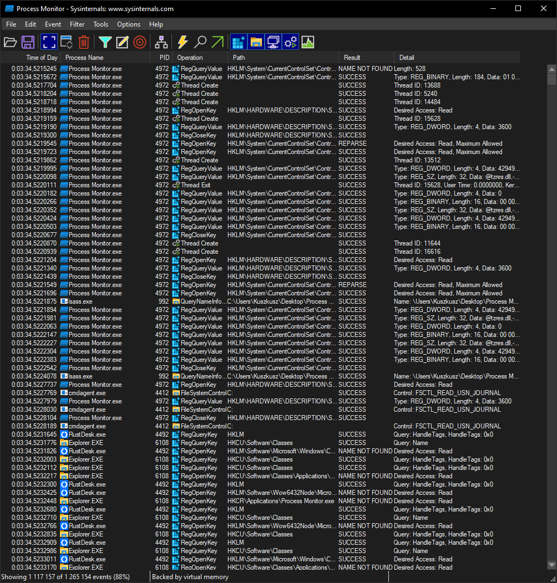Toggle Show Network Activity icon
The image size is (557, 583).
coord(274,42)
